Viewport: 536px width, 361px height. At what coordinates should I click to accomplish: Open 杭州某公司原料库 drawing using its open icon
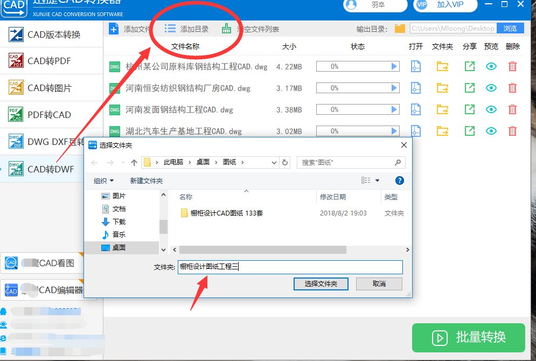tap(415, 66)
